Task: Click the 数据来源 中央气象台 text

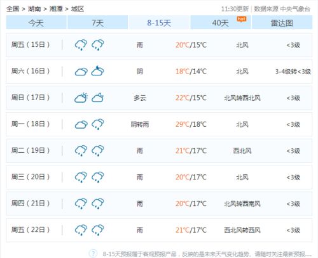Action: [x=282, y=9]
